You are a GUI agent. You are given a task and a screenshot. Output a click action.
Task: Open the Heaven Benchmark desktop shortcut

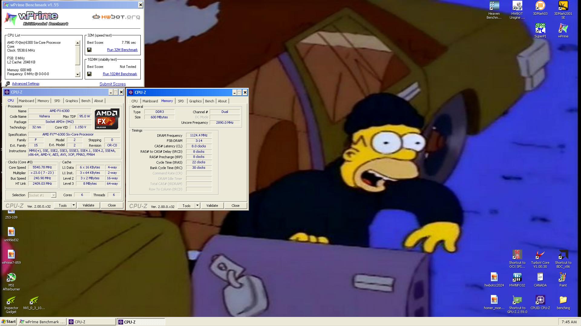coord(494,10)
